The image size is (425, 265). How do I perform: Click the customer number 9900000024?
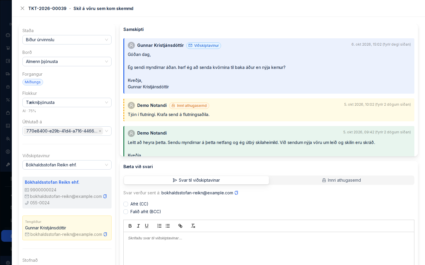(43, 190)
